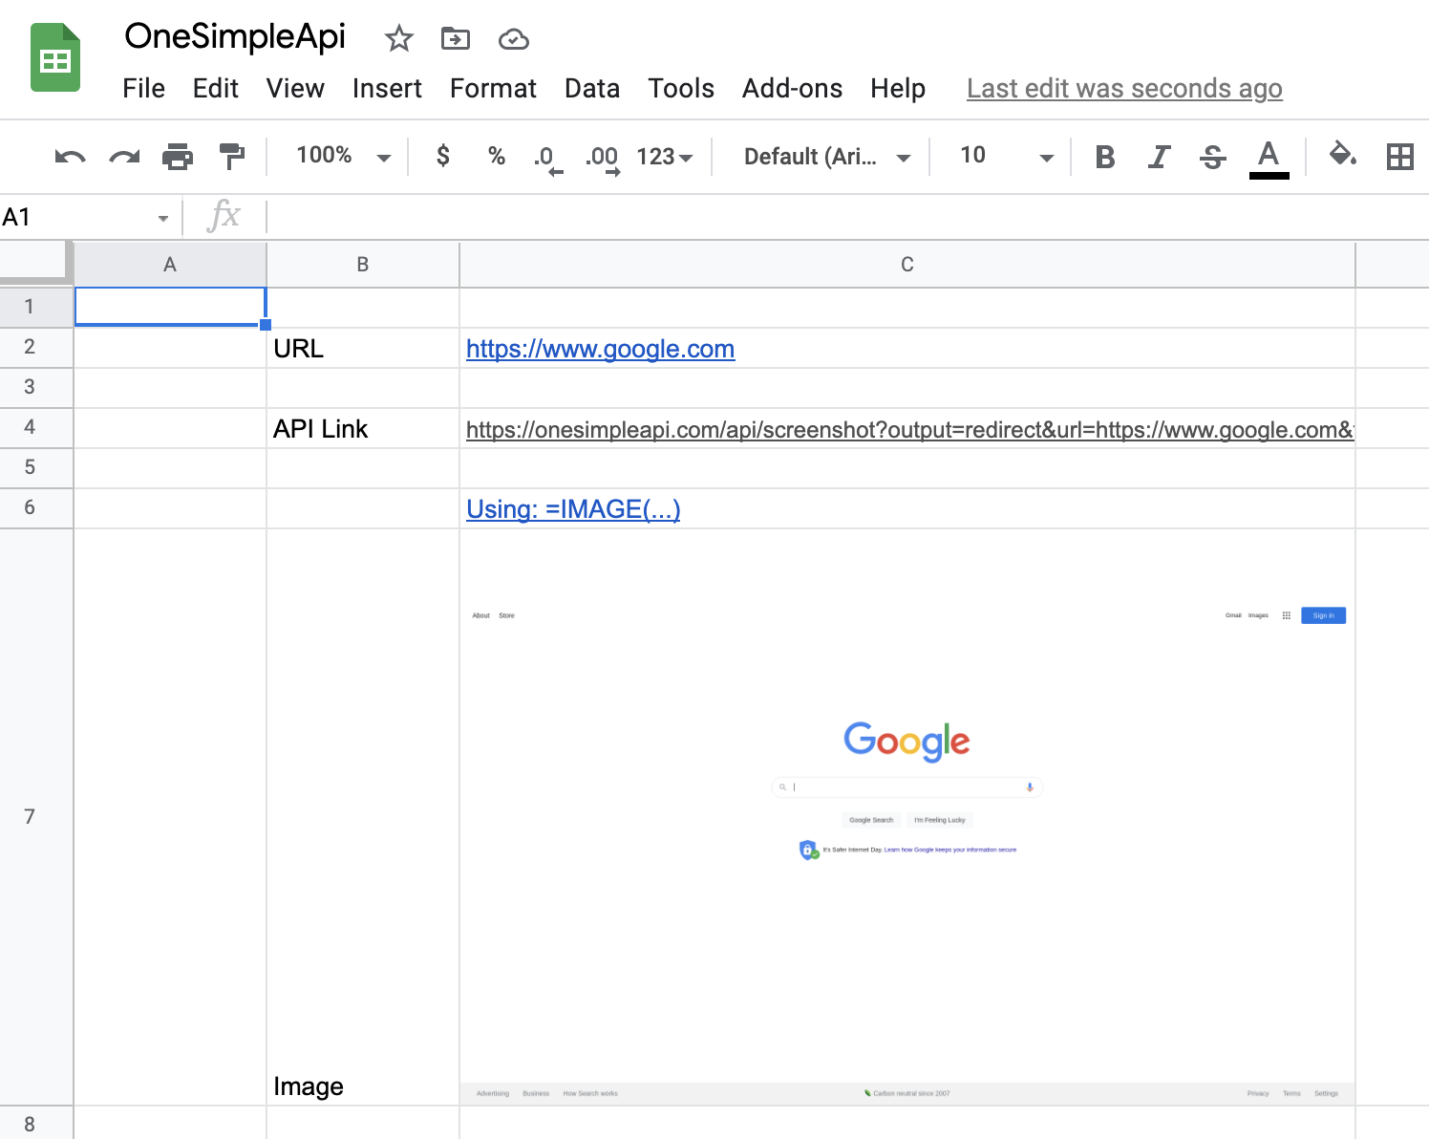Open the Borders tool
Screen dimensions: 1429x1139
[1398, 156]
